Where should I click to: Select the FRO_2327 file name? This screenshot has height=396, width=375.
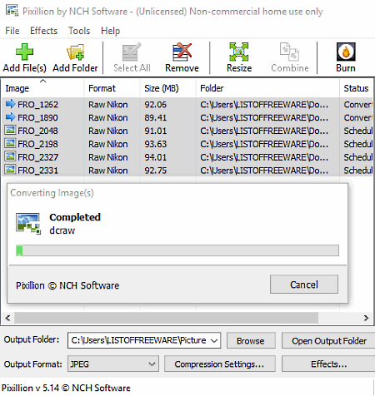pyautogui.click(x=38, y=157)
